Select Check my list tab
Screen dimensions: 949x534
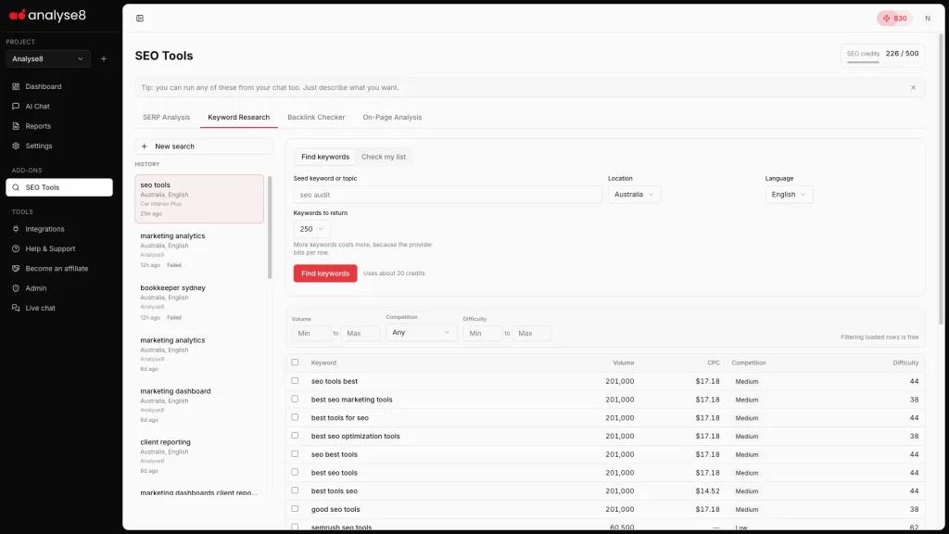tap(384, 157)
